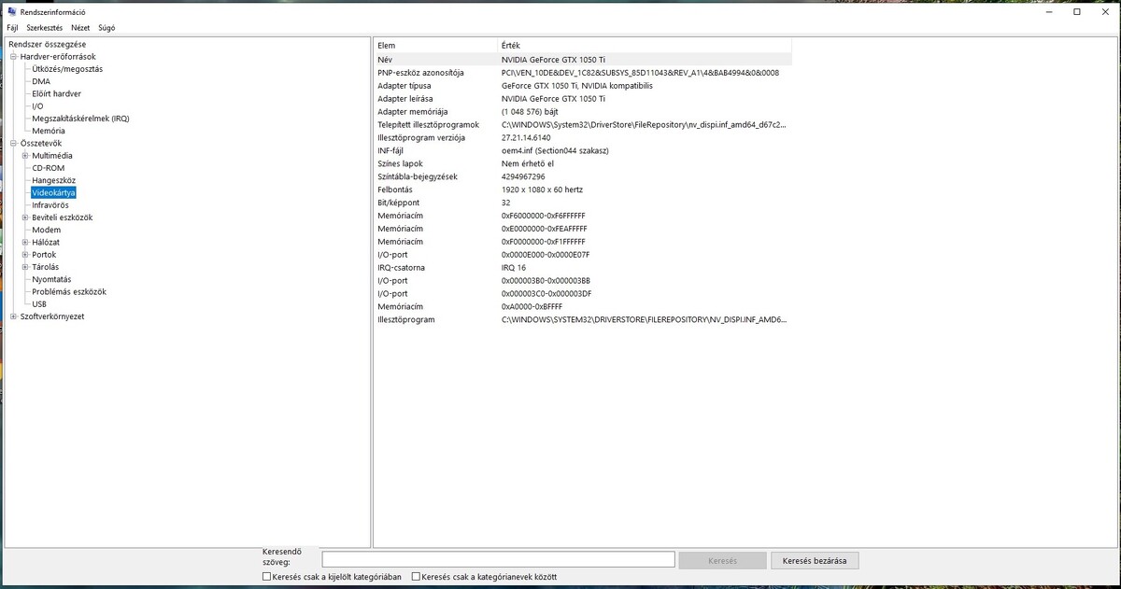
Task: Expand the Beviteli eszközök node
Action: coord(25,217)
